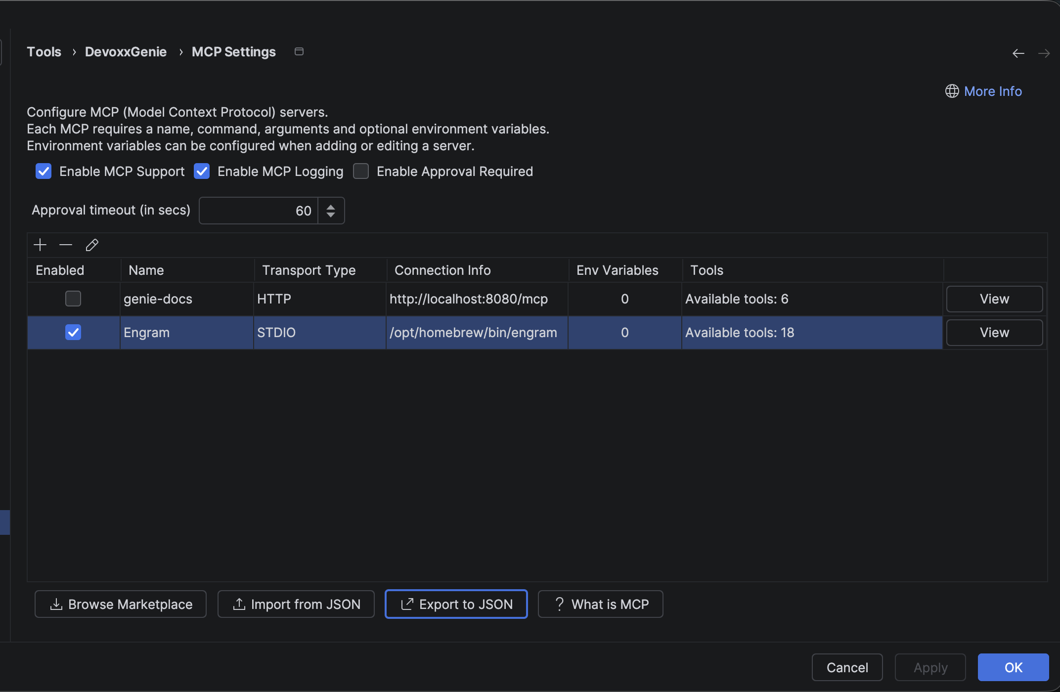
Task: Click the STDIO transport type cell
Action: click(x=320, y=333)
